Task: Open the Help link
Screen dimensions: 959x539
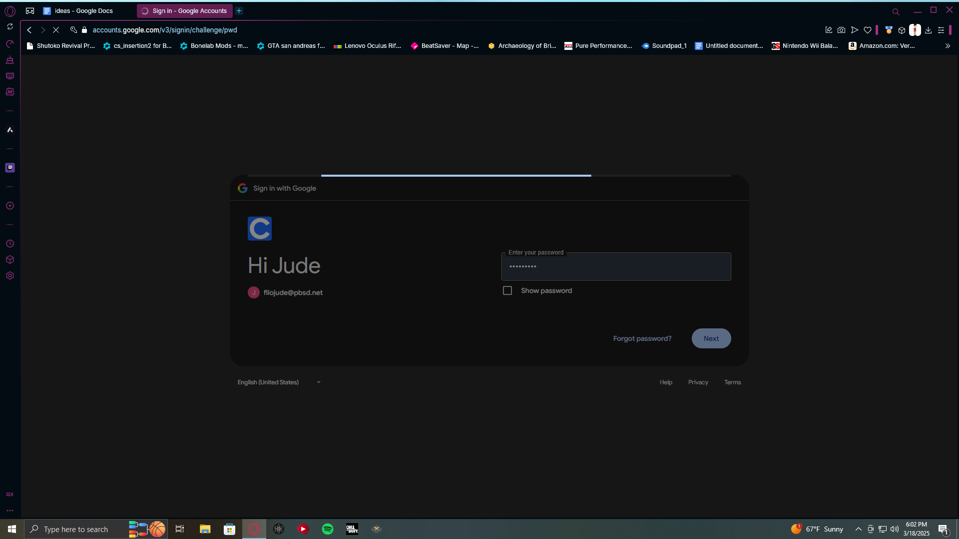Action: pyautogui.click(x=666, y=382)
